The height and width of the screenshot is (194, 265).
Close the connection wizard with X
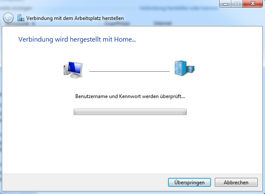[253, 3]
